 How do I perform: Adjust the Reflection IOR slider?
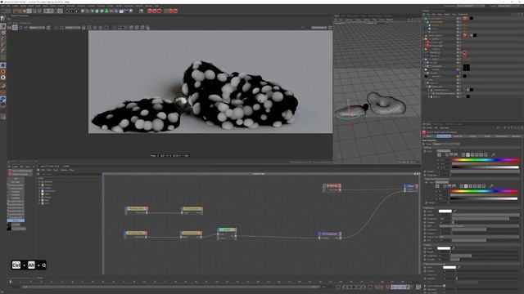click(486, 240)
